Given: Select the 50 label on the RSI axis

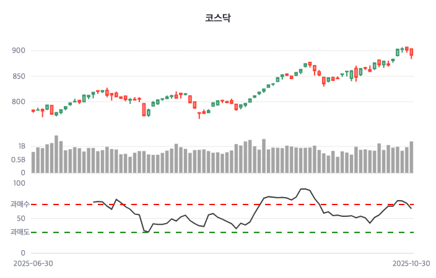Looking at the screenshot, I should (21, 219).
